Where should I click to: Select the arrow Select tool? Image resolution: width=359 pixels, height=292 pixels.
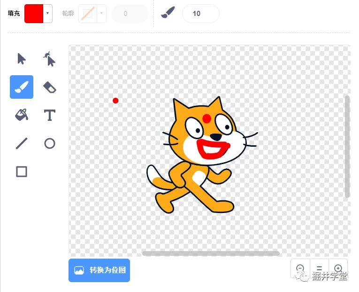point(22,59)
